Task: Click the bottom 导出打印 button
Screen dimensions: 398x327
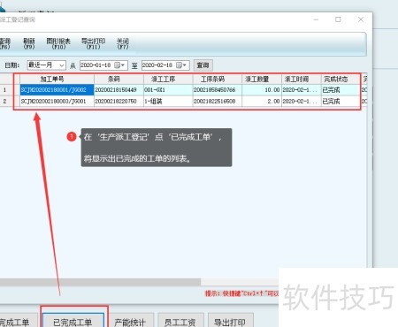Action: 230,321
